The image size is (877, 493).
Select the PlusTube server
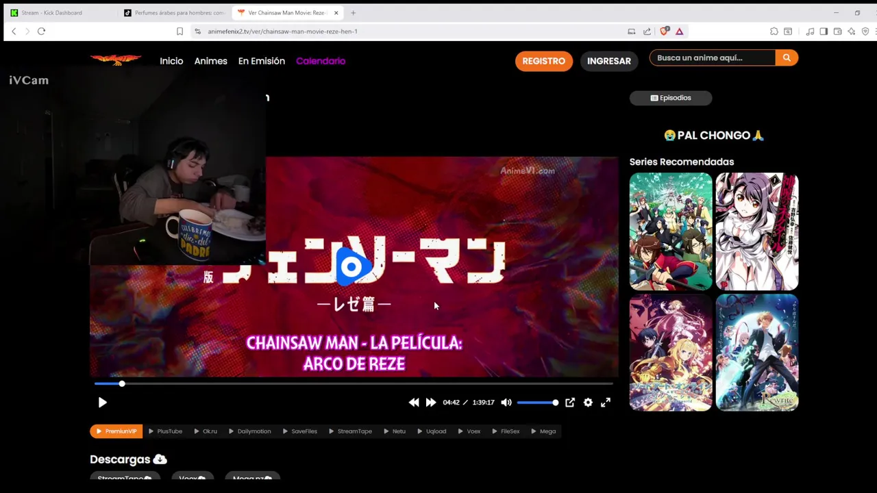[165, 431]
